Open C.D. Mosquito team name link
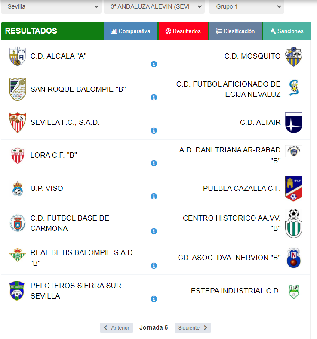The height and width of the screenshot is (339, 317). click(252, 56)
